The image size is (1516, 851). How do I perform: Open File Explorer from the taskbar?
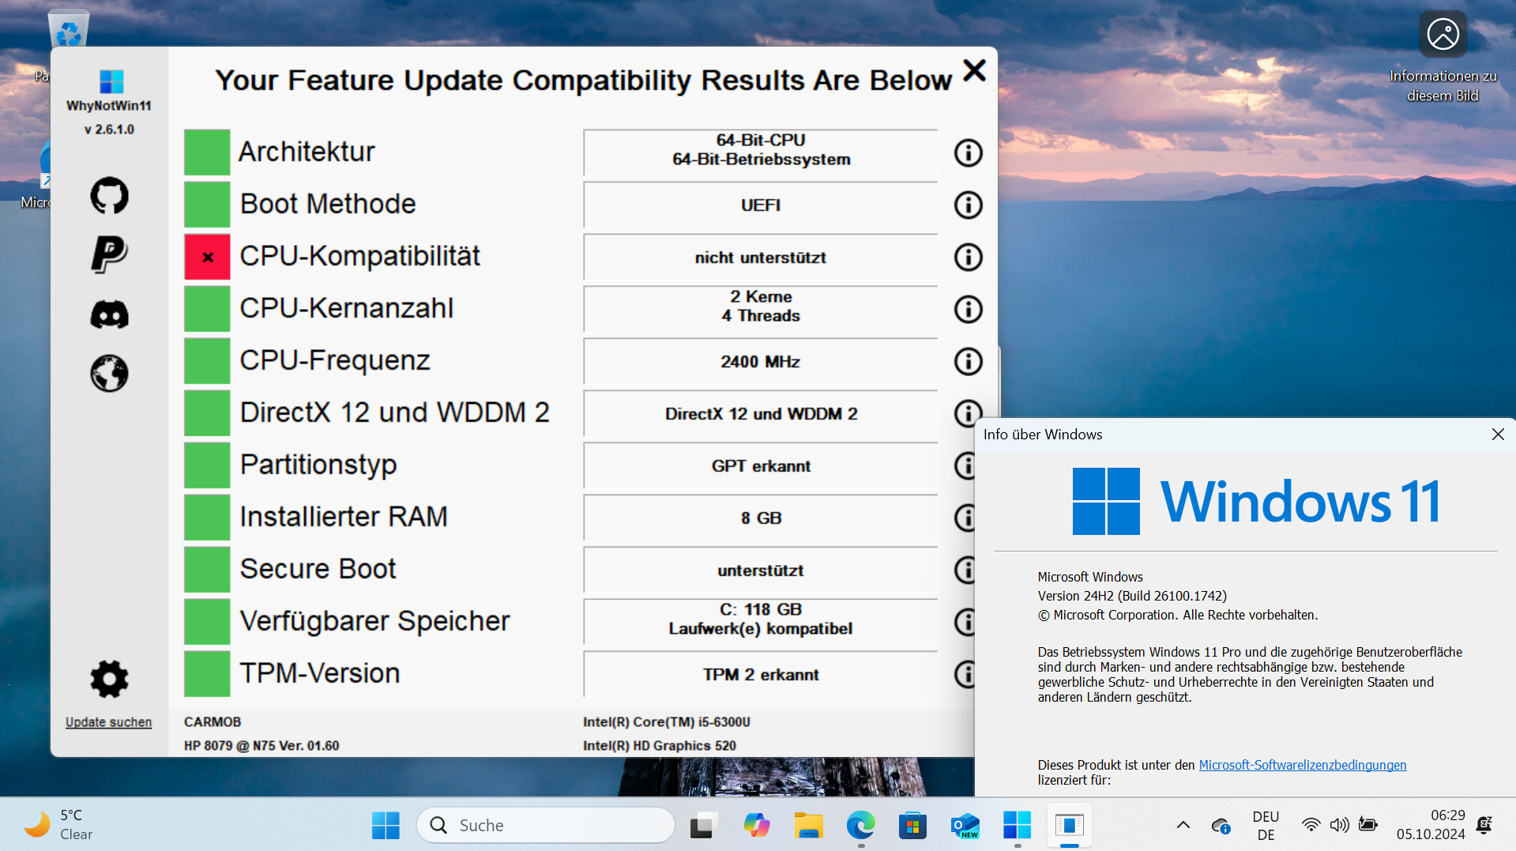[x=808, y=825]
